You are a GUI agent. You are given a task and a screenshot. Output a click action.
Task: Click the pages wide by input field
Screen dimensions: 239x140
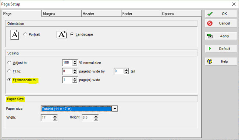coord(68,71)
